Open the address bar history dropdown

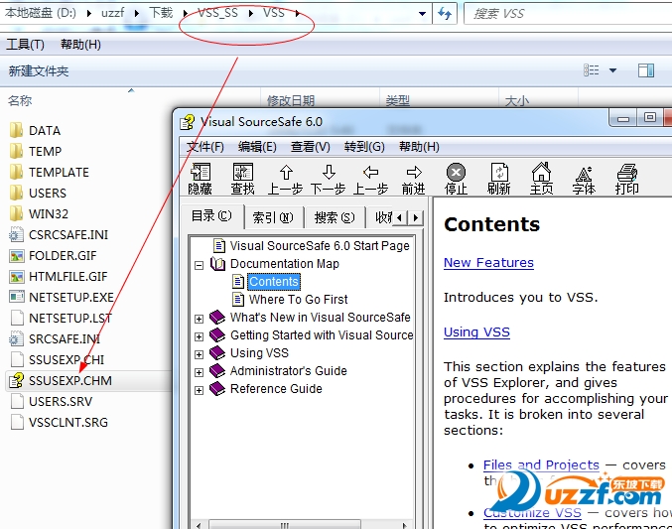point(422,14)
